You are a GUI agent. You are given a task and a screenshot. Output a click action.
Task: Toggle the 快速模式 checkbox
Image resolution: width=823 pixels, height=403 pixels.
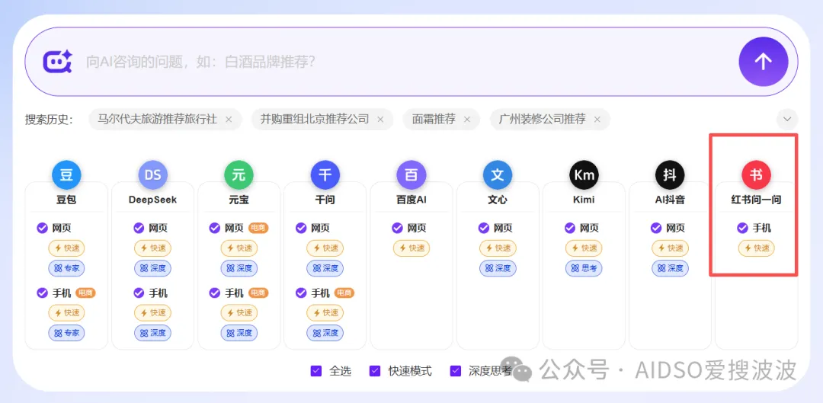375,371
